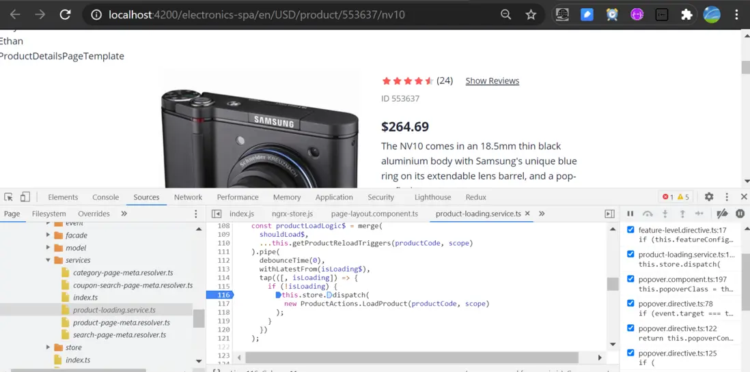Pause script execution in debugger

tap(630, 214)
